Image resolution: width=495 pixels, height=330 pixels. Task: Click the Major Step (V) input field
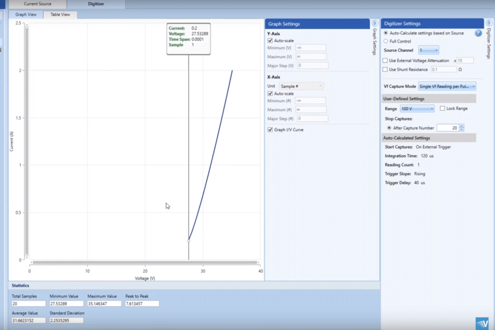(313, 65)
